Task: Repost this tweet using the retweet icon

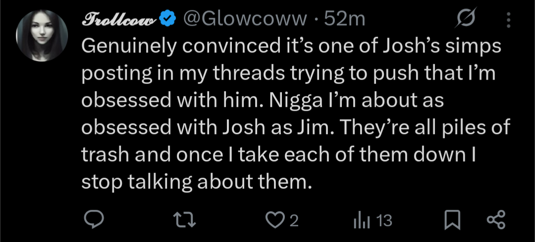Action: click(x=187, y=220)
